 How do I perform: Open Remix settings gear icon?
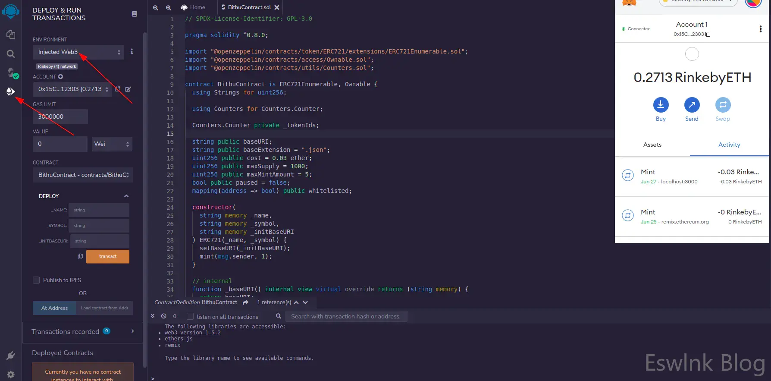[11, 375]
